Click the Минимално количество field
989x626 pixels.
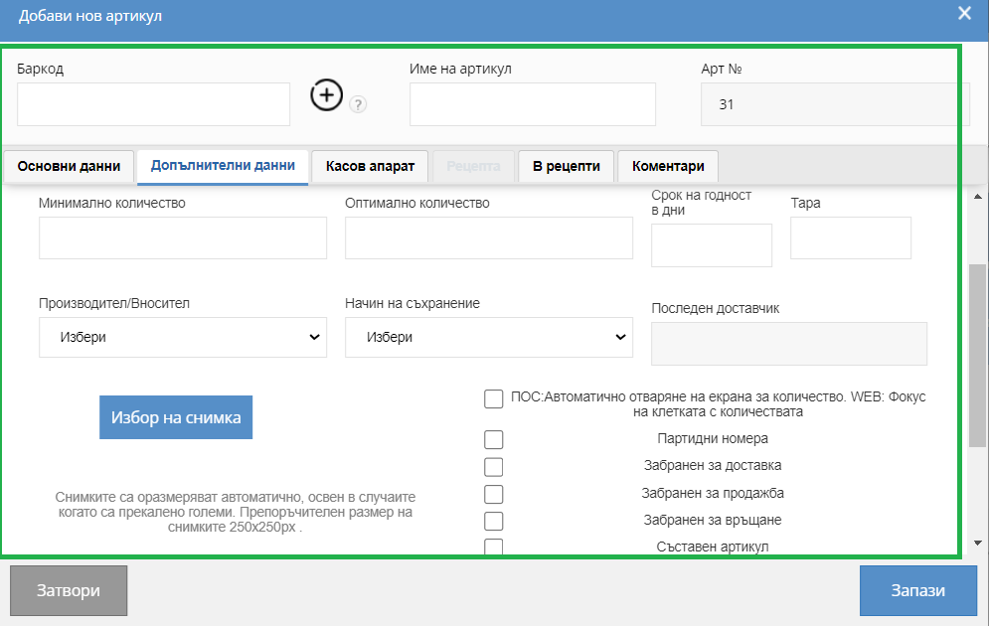[183, 237]
